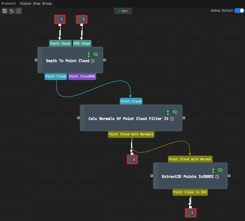The width and height of the screenshot is (245, 221).
Task: Toggle visibility eye on Calc Normals node
Action: click(x=175, y=112)
